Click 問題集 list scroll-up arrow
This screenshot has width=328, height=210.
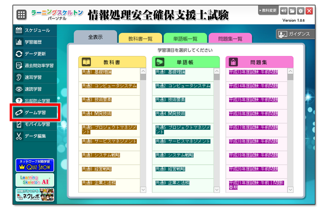point(290,71)
